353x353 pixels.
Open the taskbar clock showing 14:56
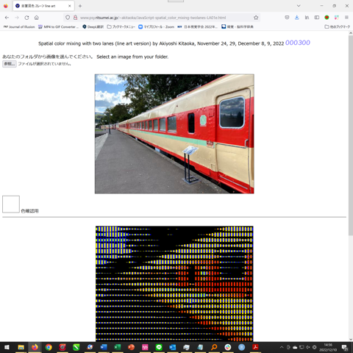point(328,347)
